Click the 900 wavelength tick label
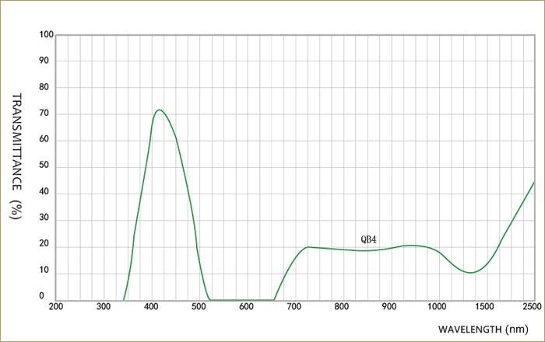This screenshot has width=545, height=342. tap(389, 307)
